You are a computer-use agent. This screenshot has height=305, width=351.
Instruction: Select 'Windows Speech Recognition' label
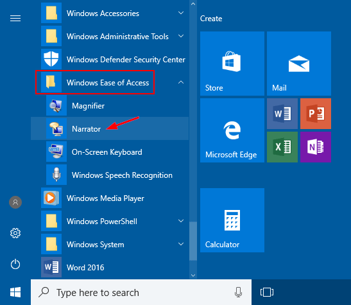[x=122, y=175]
